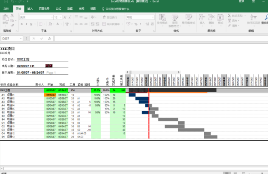Click the Undo arrow icon

click(12, 2)
